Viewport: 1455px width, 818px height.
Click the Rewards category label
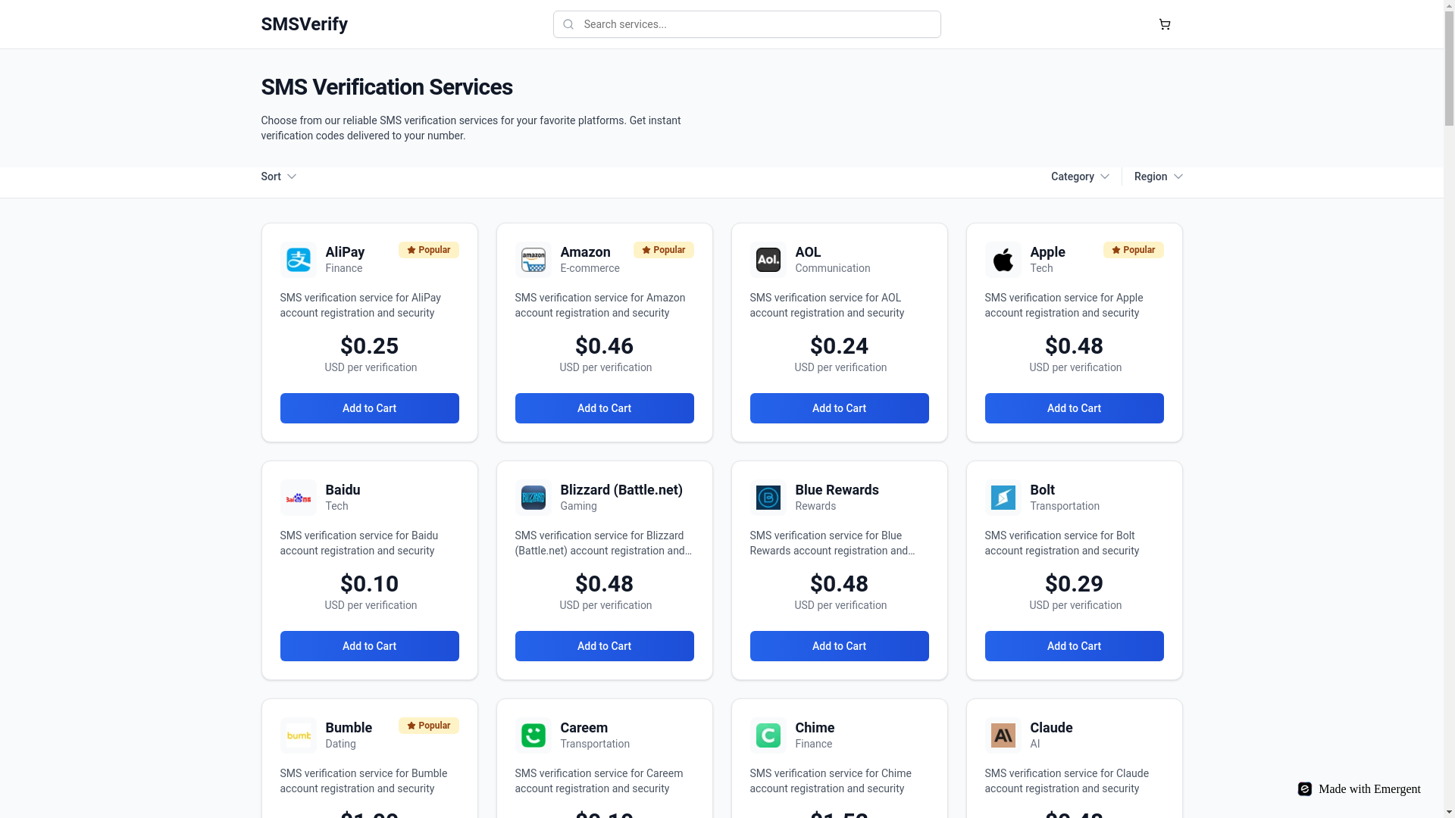point(815,506)
